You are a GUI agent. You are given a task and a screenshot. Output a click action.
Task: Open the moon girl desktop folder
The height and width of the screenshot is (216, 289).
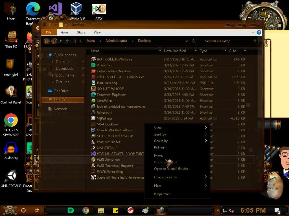[x=11, y=67]
